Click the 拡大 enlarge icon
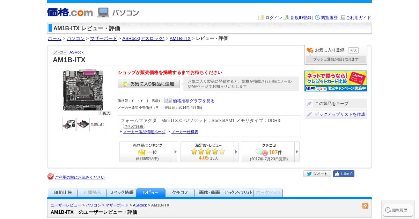 [x=105, y=113]
